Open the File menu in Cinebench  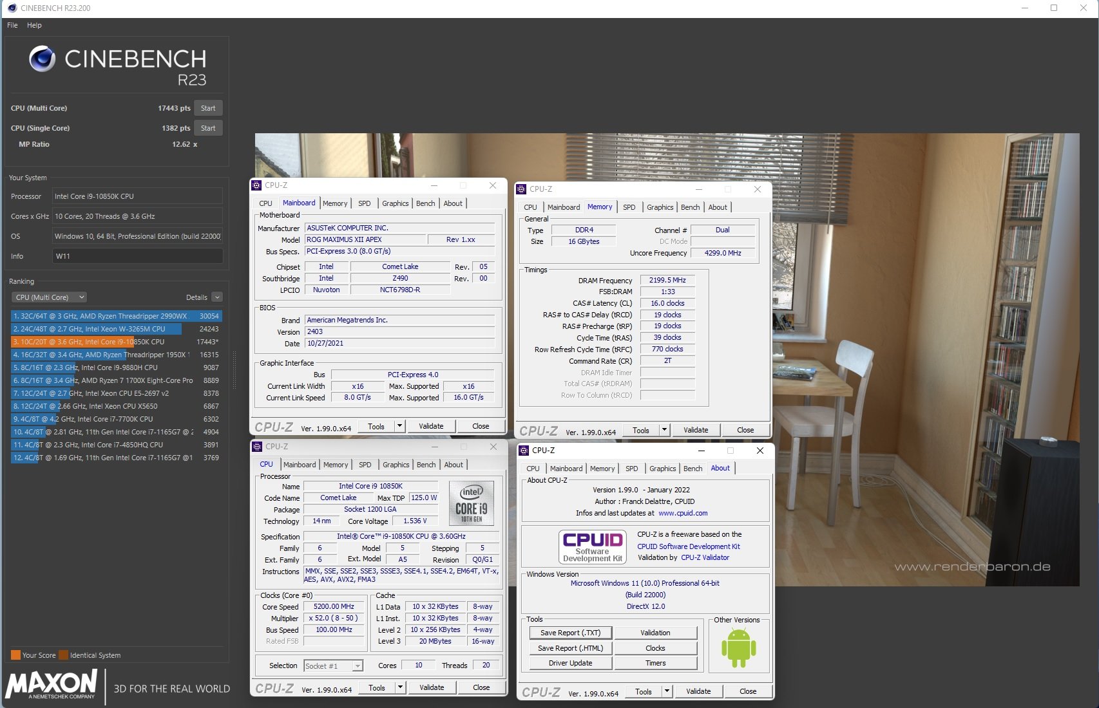pyautogui.click(x=13, y=25)
